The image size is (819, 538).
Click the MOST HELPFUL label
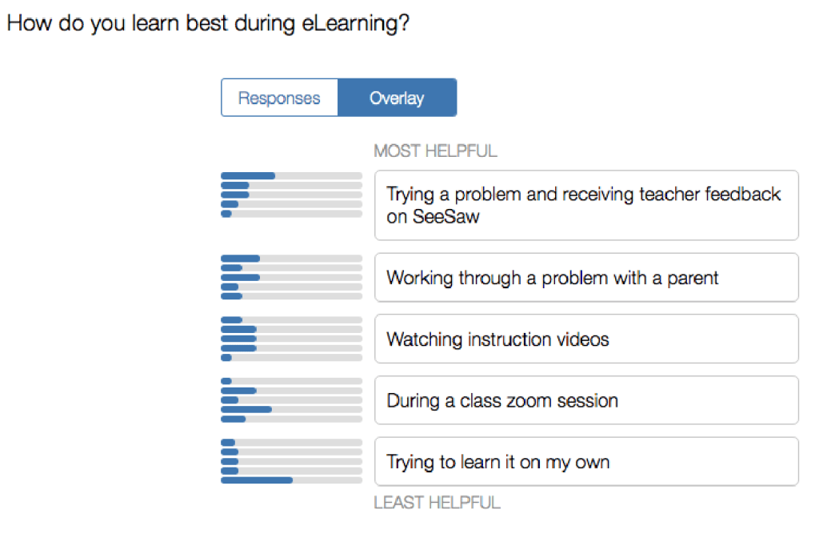(x=435, y=151)
